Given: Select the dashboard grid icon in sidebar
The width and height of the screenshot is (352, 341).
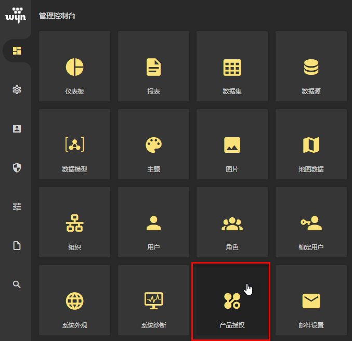Looking at the screenshot, I should (17, 51).
